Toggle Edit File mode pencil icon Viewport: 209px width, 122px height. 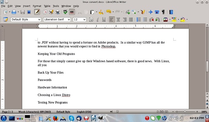pyautogui.click(x=37, y=12)
